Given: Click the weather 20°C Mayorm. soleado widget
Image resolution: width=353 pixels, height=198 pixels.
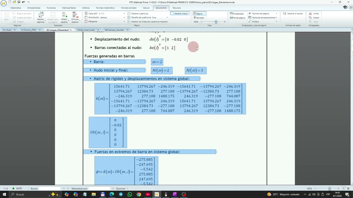Looking at the screenshot, I should [x=283, y=194].
